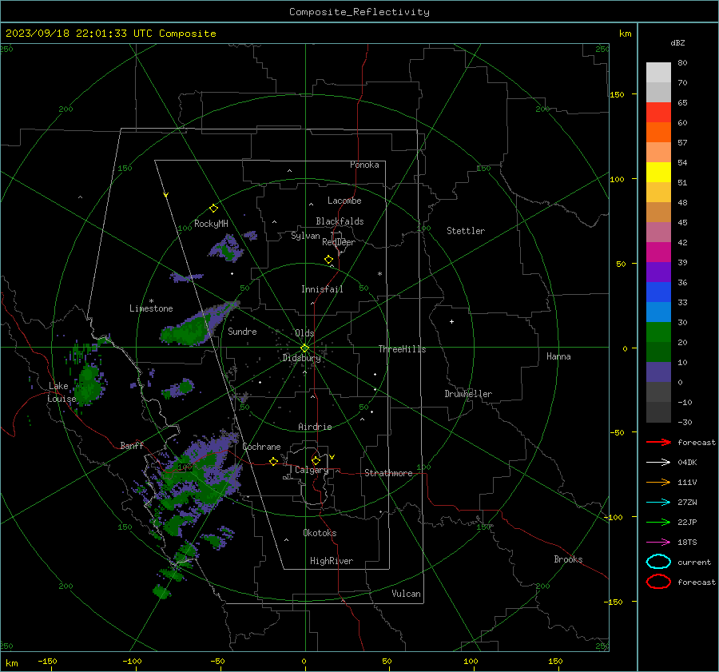The height and width of the screenshot is (672, 719).
Task: Click the Ponoka city label
Action: tap(364, 165)
